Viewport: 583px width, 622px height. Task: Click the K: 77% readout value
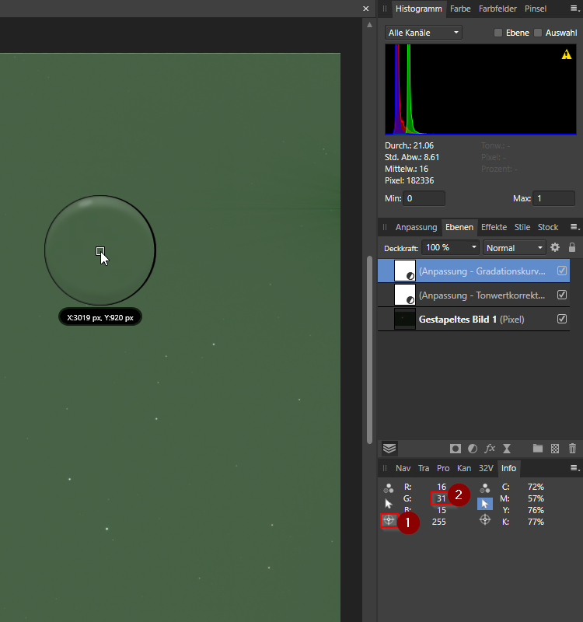coord(536,522)
